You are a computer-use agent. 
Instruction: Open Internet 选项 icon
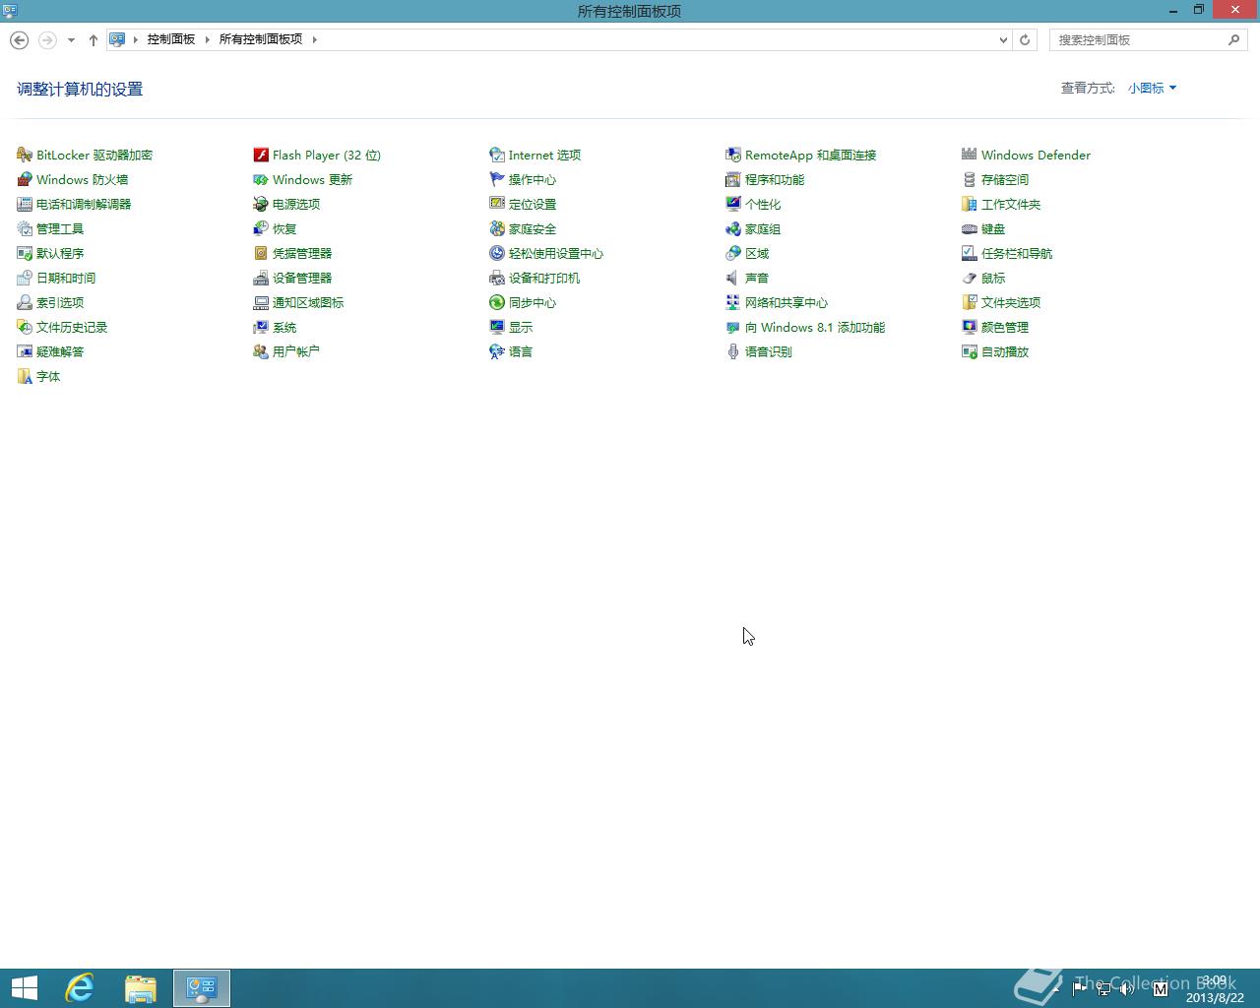click(497, 155)
